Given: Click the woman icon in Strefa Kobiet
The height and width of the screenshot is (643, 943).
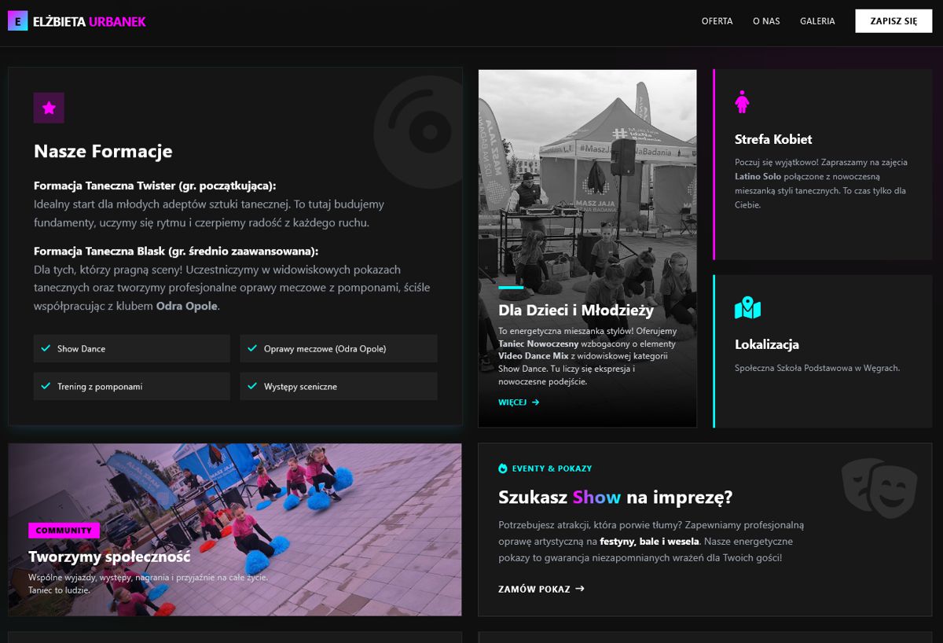Looking at the screenshot, I should [x=742, y=101].
